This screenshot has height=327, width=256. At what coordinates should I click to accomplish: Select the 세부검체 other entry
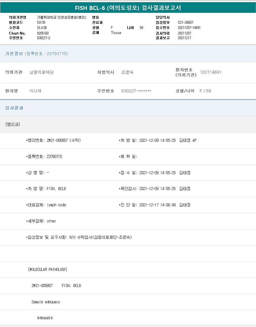[x=41, y=221]
